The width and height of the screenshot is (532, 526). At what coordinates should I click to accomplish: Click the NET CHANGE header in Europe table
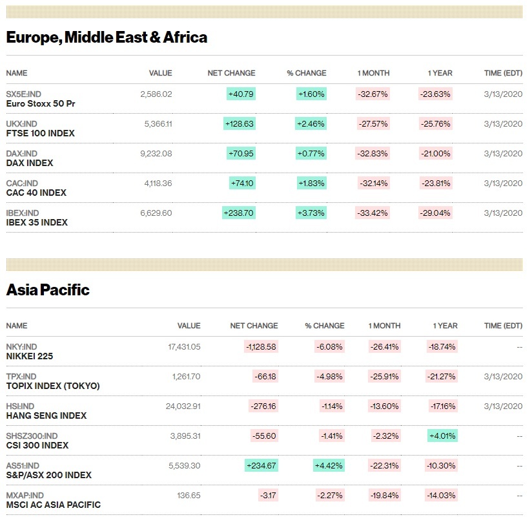pos(231,73)
